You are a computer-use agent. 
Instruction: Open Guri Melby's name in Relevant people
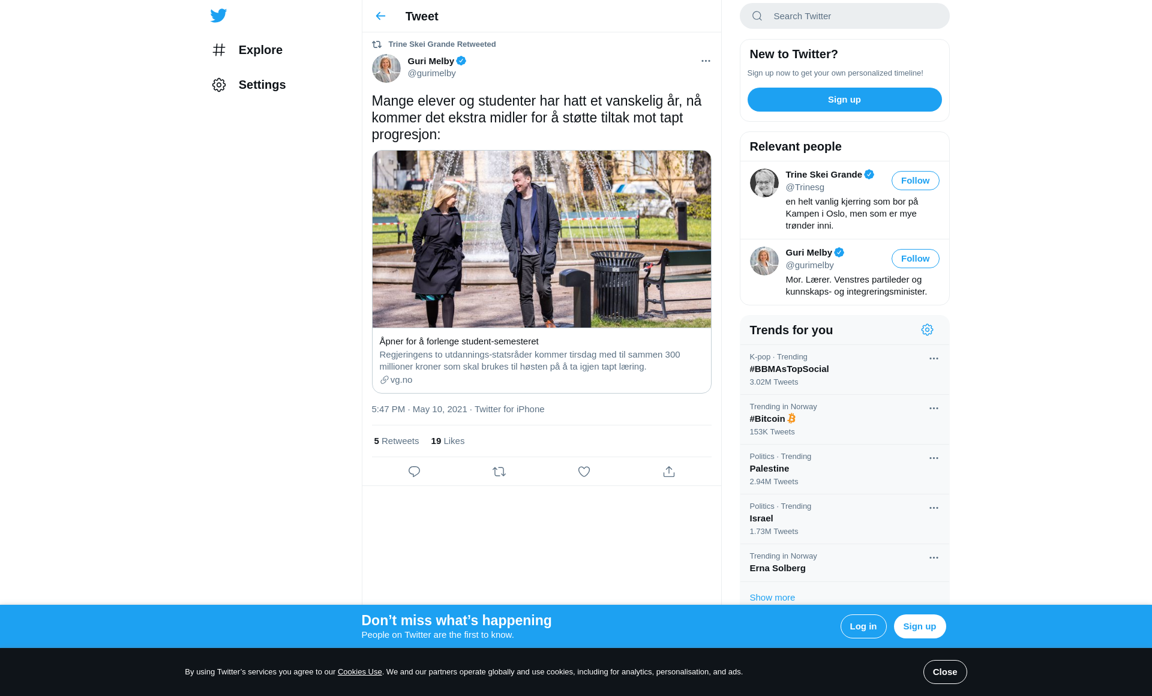(x=809, y=253)
